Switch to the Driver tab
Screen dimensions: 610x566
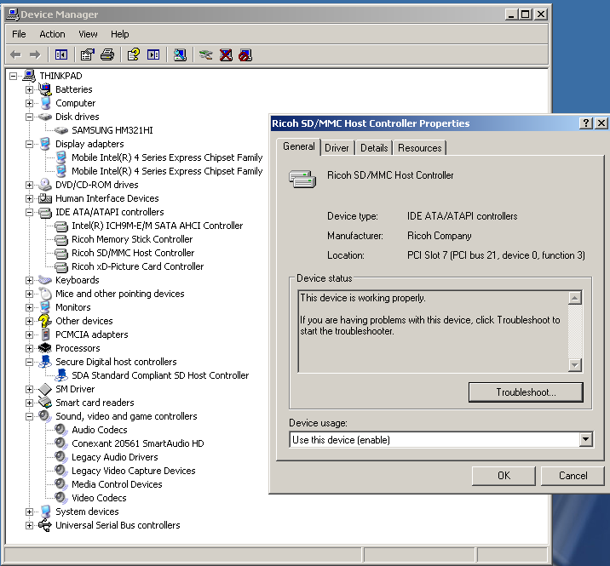coord(337,148)
